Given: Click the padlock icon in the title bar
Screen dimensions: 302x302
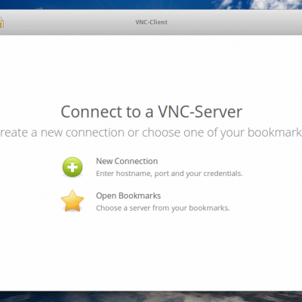Looking at the screenshot, I should [x=2, y=22].
